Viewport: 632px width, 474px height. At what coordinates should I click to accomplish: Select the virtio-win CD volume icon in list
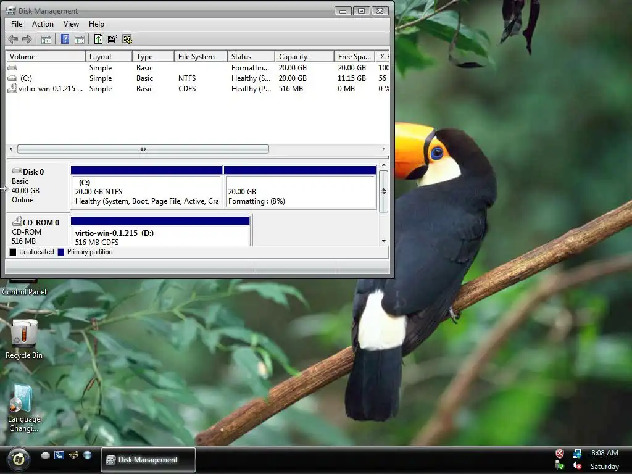pos(12,88)
